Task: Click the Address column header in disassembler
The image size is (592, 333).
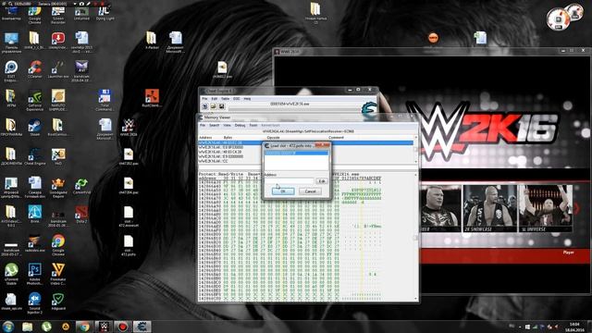Action: click(205, 138)
